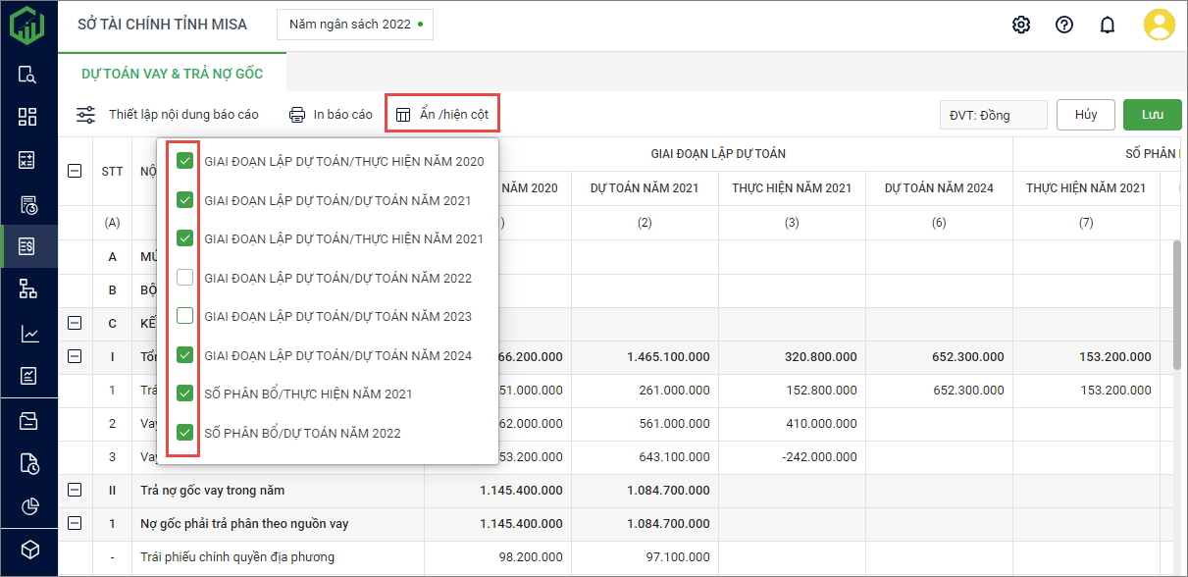
Task: Select the Dự toán vay & trả nợ gốc tab
Action: [x=172, y=74]
